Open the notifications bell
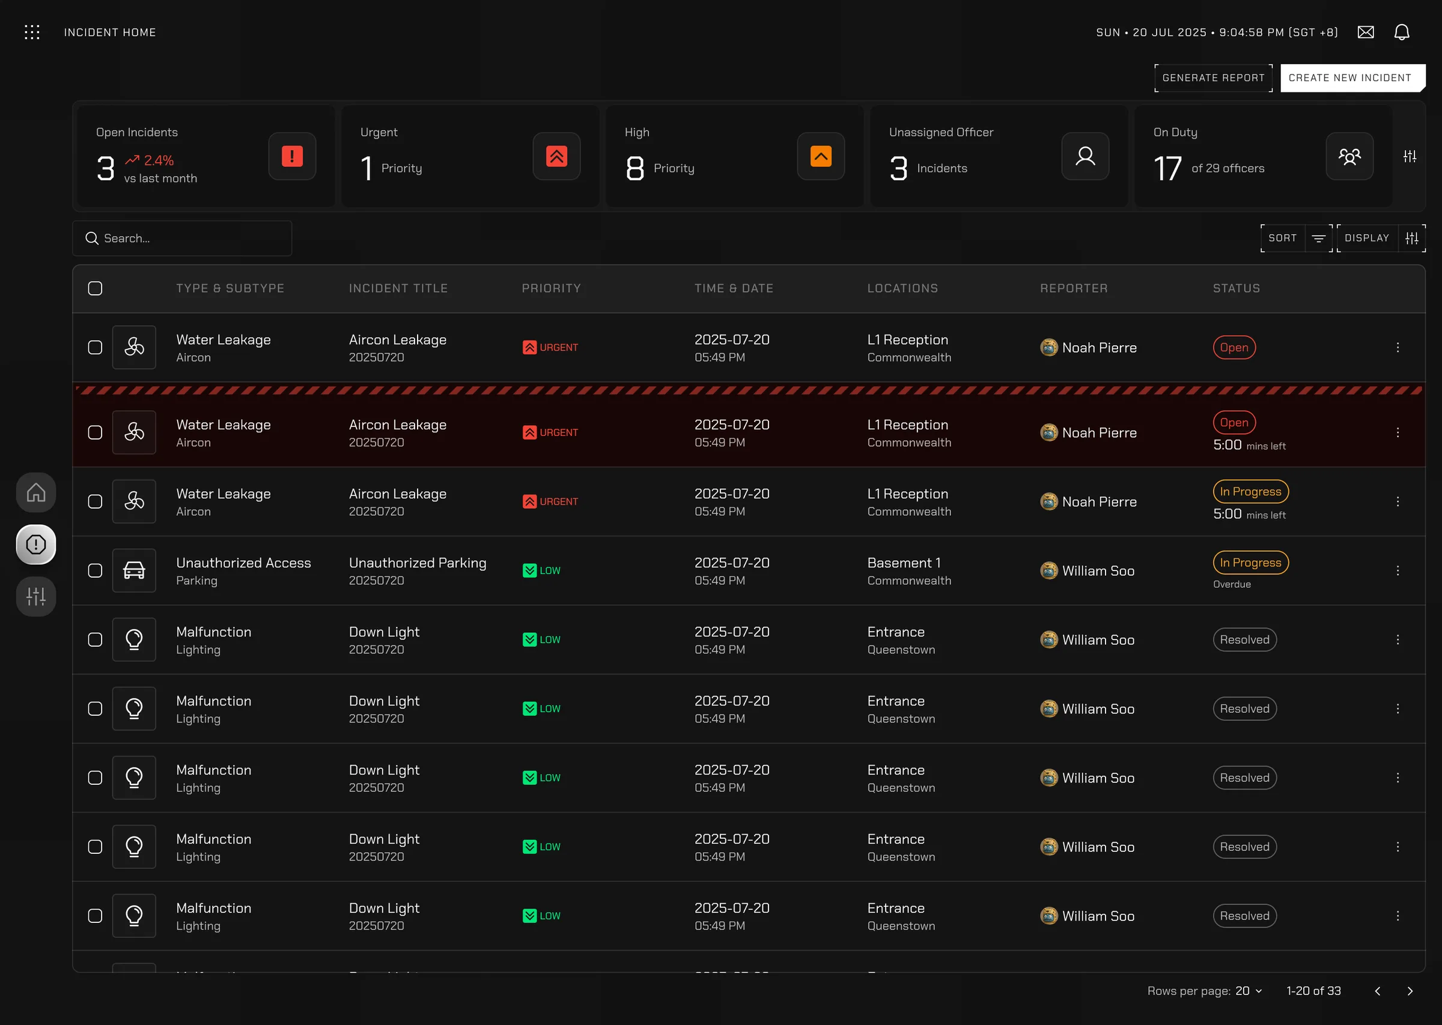The width and height of the screenshot is (1442, 1025). (x=1402, y=32)
